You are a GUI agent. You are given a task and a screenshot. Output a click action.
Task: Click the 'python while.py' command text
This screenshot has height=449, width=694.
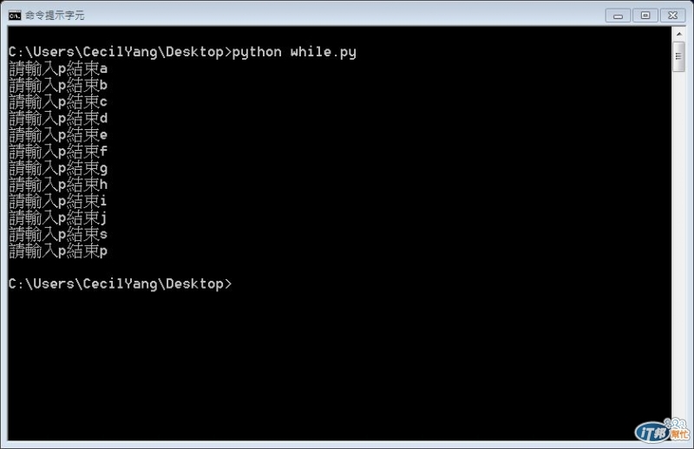pyautogui.click(x=294, y=52)
